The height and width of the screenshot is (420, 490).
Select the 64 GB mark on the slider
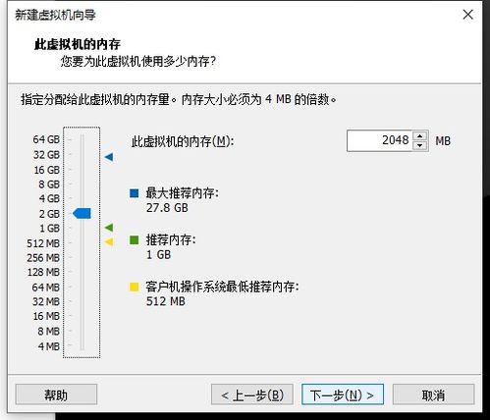pos(82,139)
